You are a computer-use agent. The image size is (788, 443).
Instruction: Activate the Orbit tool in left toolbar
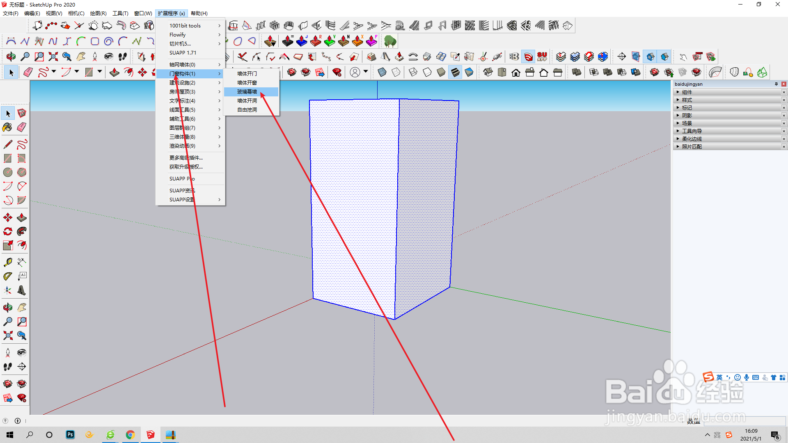click(x=7, y=307)
